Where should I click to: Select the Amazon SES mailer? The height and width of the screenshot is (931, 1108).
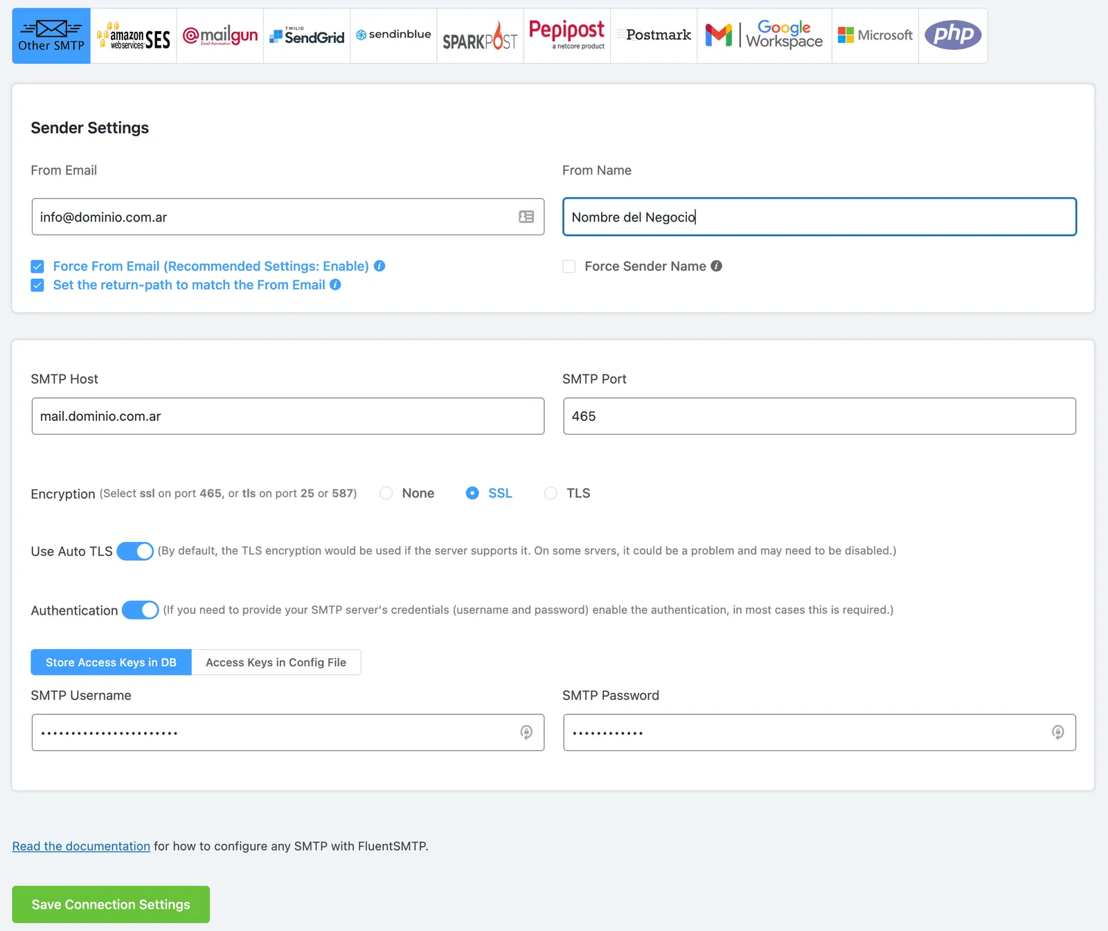[x=134, y=35]
